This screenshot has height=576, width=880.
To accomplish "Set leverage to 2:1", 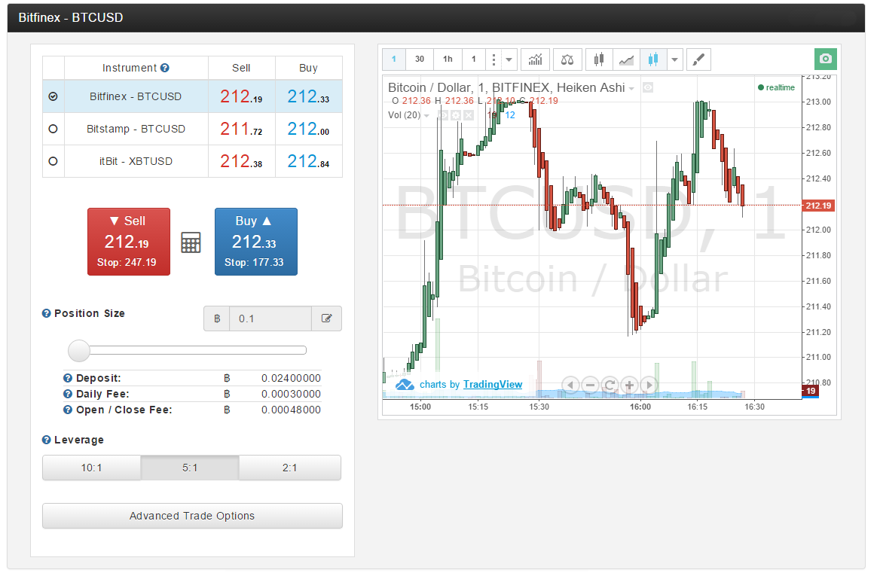I will click(289, 468).
